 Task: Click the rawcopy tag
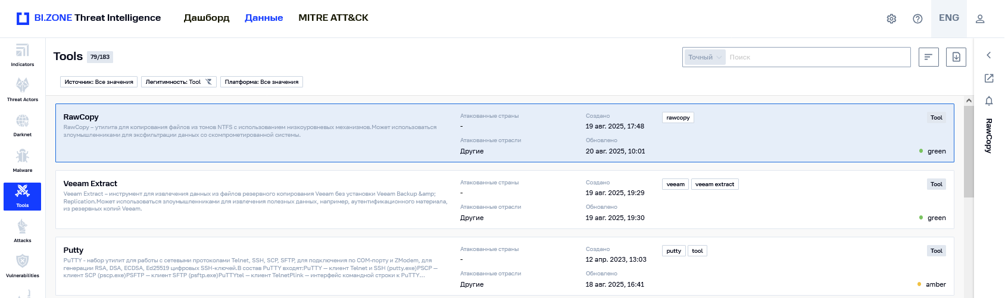click(678, 118)
